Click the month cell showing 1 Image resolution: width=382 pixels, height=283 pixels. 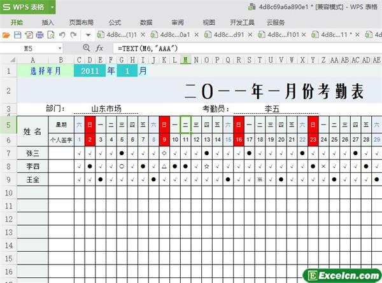click(127, 71)
